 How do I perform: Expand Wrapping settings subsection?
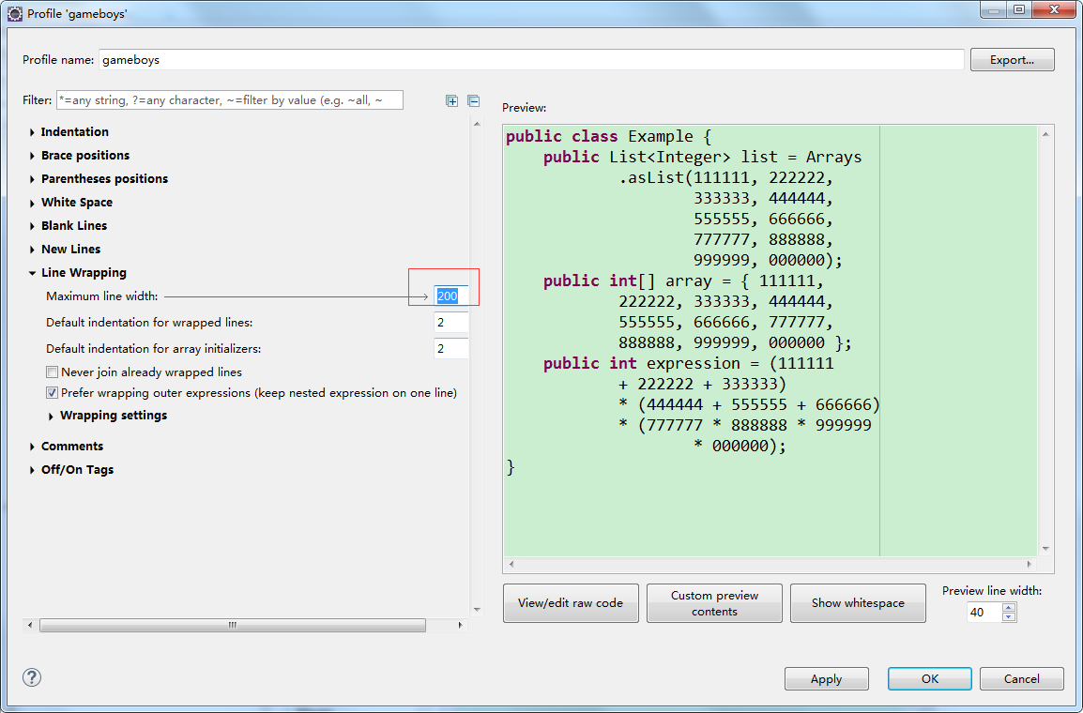click(x=51, y=416)
